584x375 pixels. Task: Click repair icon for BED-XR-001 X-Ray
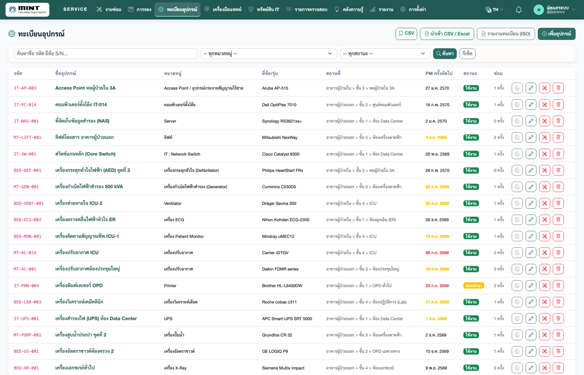(x=544, y=368)
